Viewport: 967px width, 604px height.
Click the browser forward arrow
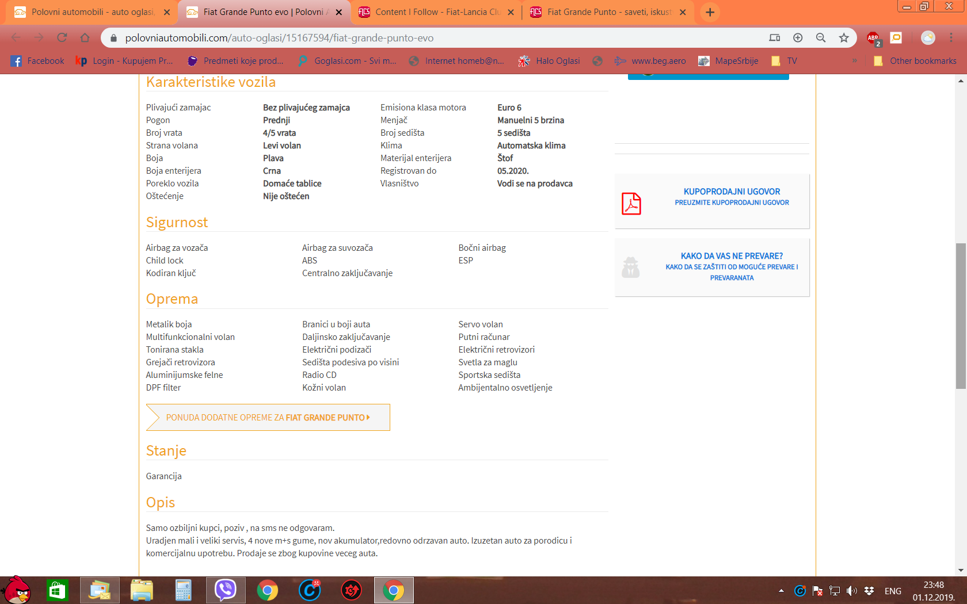[x=39, y=37]
